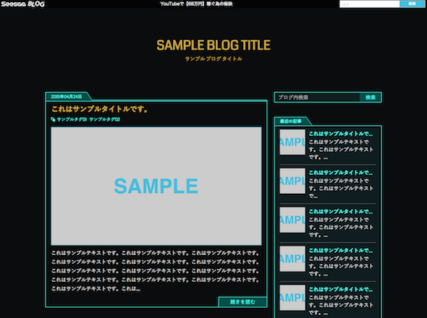
Task: Select the サンプルタグ02 tag link
Action: point(104,119)
